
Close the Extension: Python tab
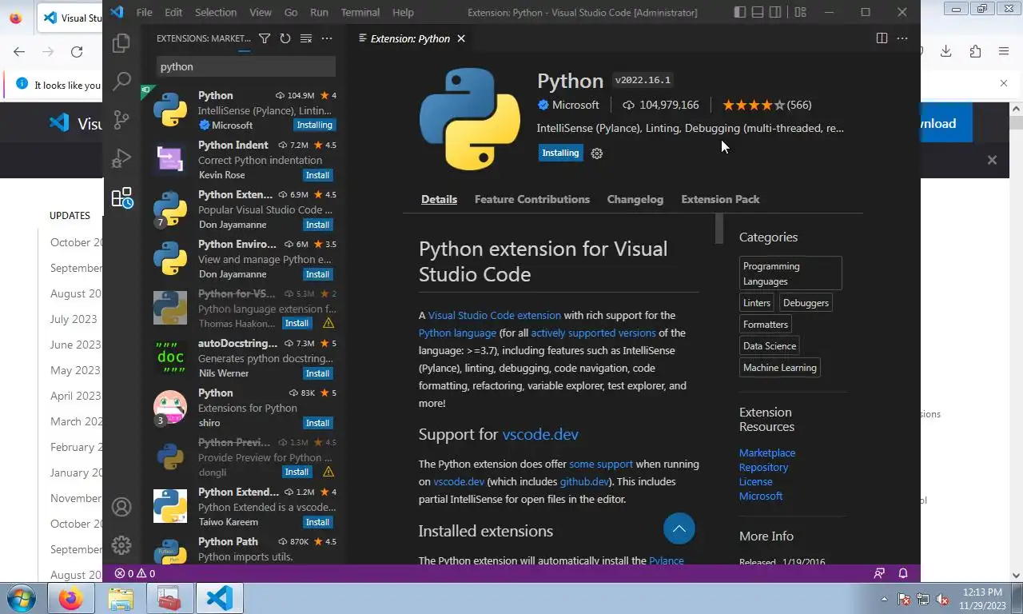(x=461, y=38)
